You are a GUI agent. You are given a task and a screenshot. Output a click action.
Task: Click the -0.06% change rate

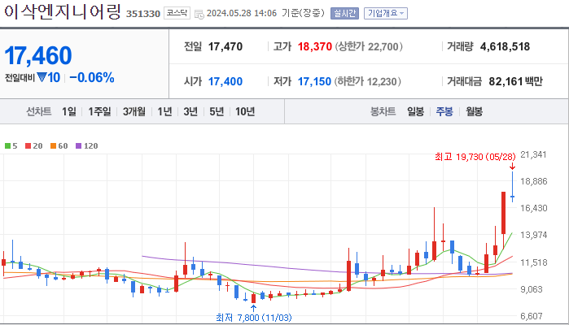(x=92, y=77)
